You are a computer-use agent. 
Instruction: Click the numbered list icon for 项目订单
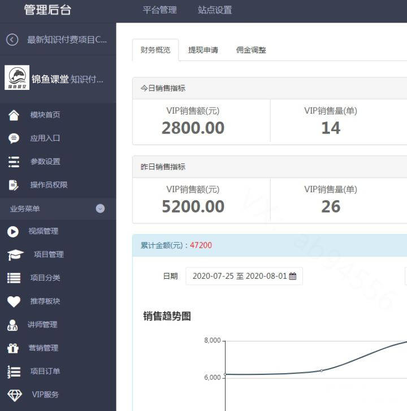pyautogui.click(x=14, y=371)
